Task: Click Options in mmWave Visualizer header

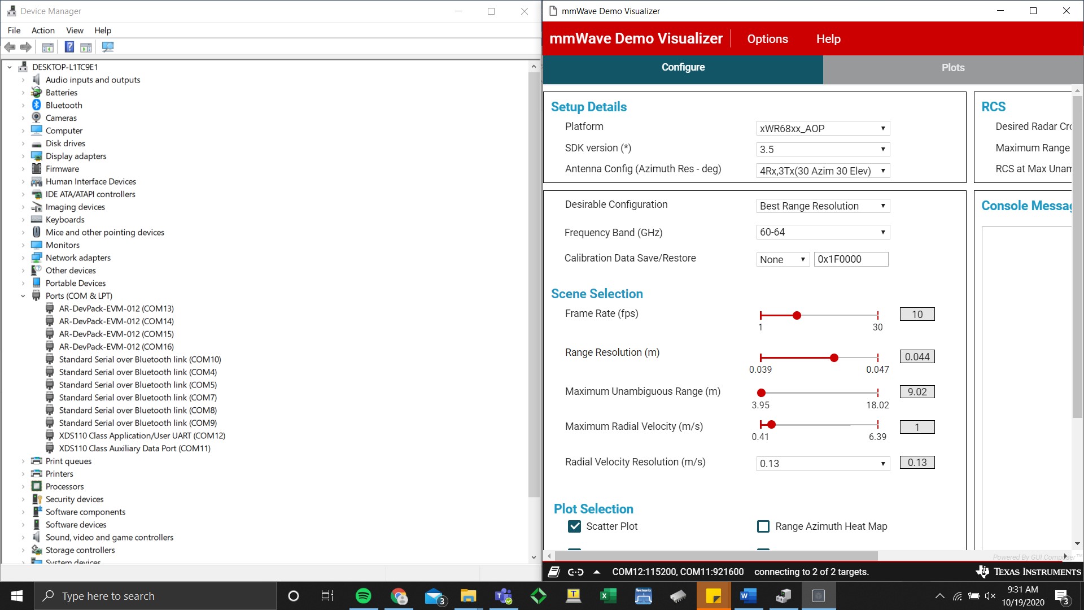Action: click(767, 39)
